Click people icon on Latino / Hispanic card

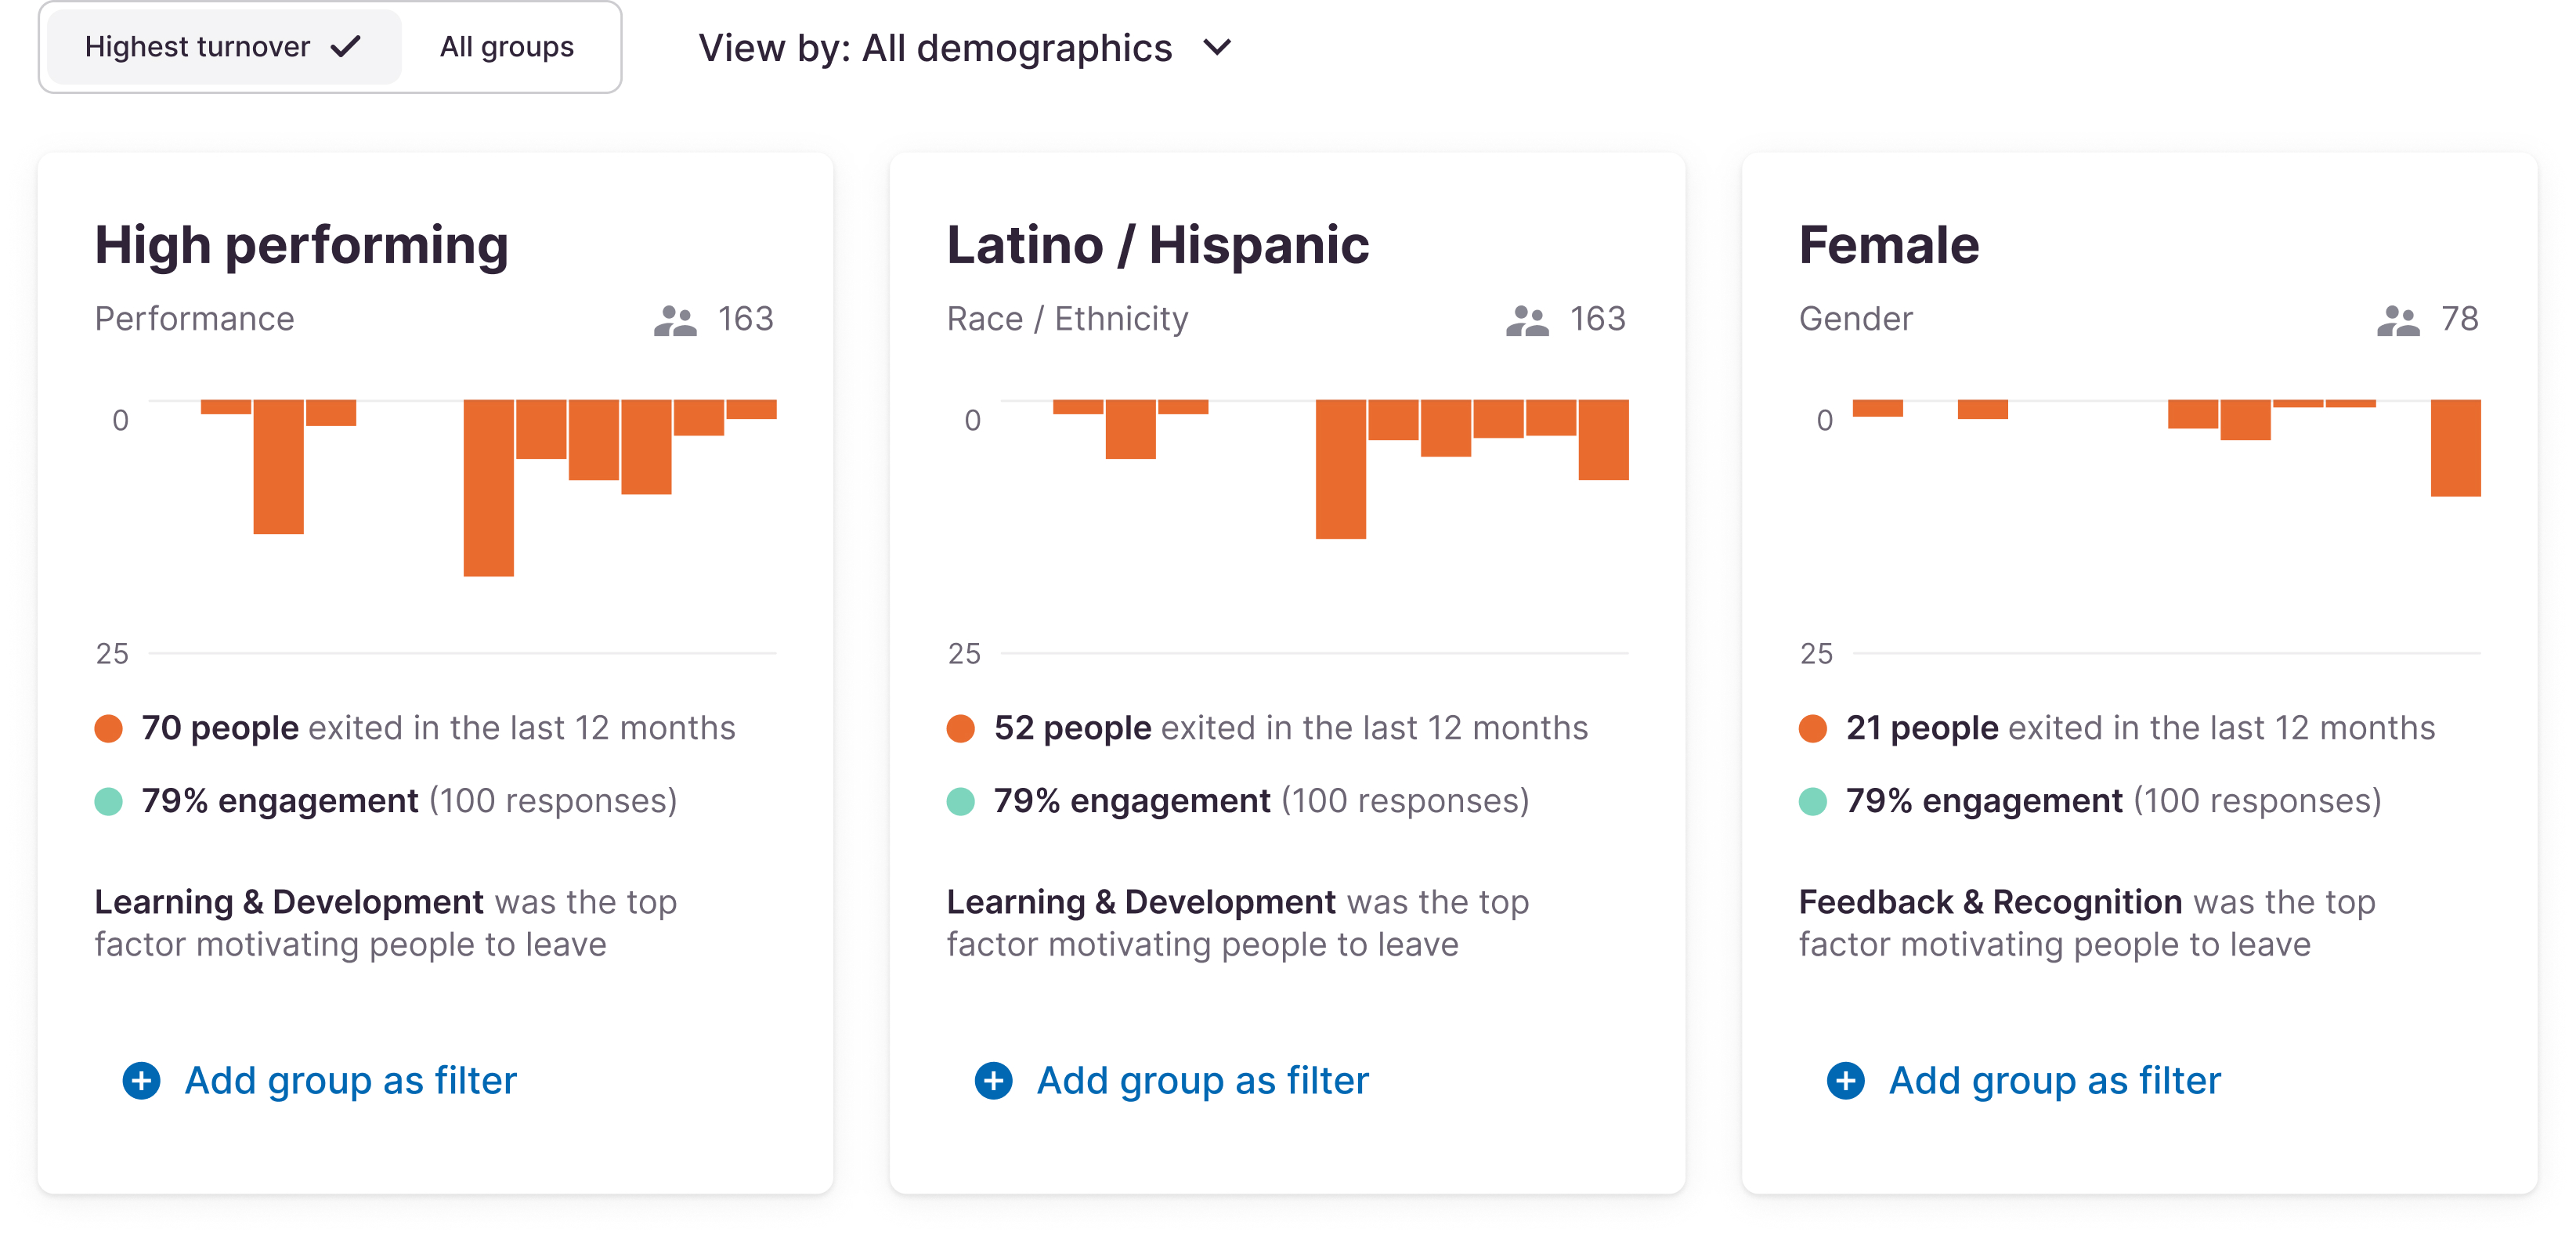(x=1527, y=320)
